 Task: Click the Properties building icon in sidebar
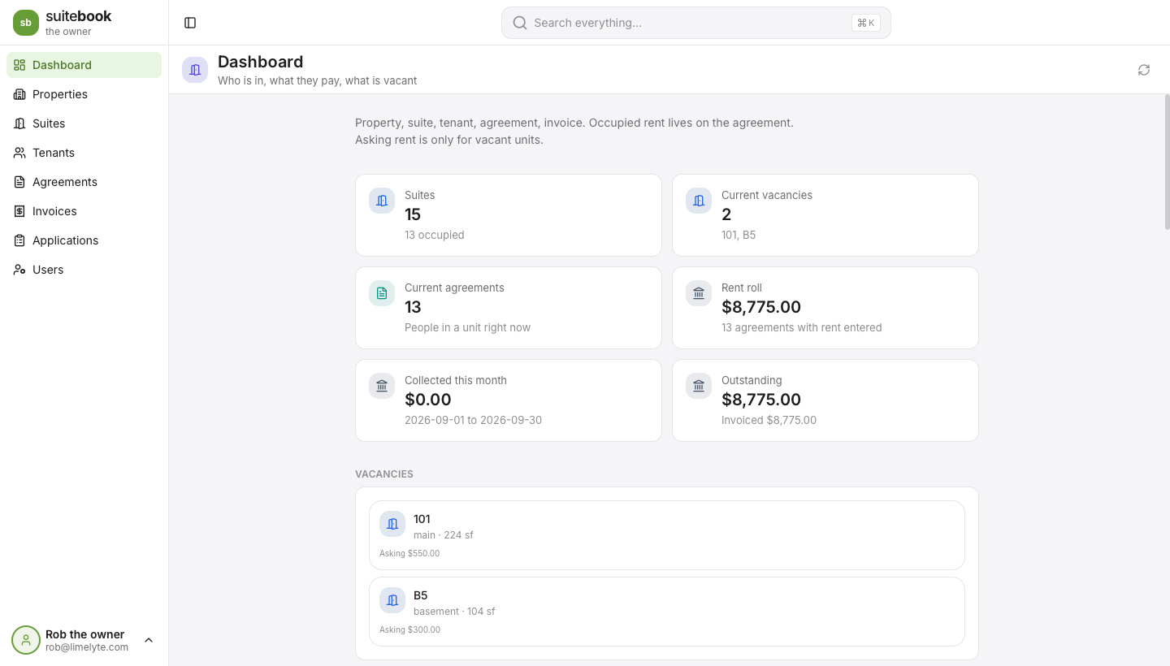(x=19, y=94)
